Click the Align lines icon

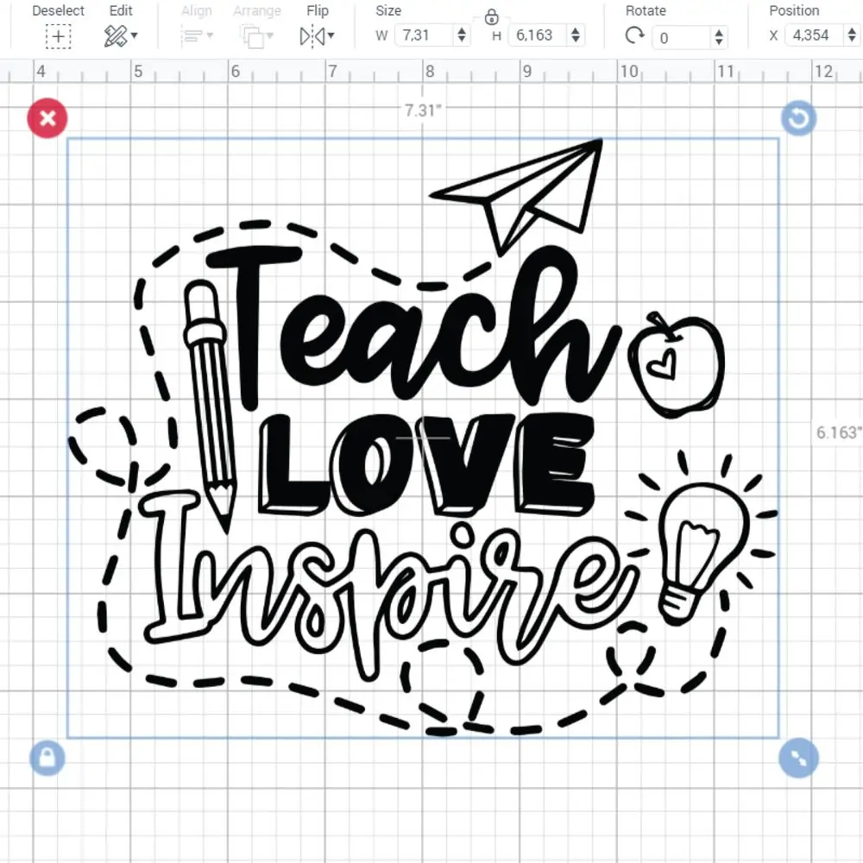coord(192,37)
